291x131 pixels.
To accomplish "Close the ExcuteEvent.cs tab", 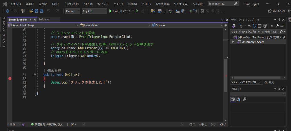I will click(x=34, y=20).
